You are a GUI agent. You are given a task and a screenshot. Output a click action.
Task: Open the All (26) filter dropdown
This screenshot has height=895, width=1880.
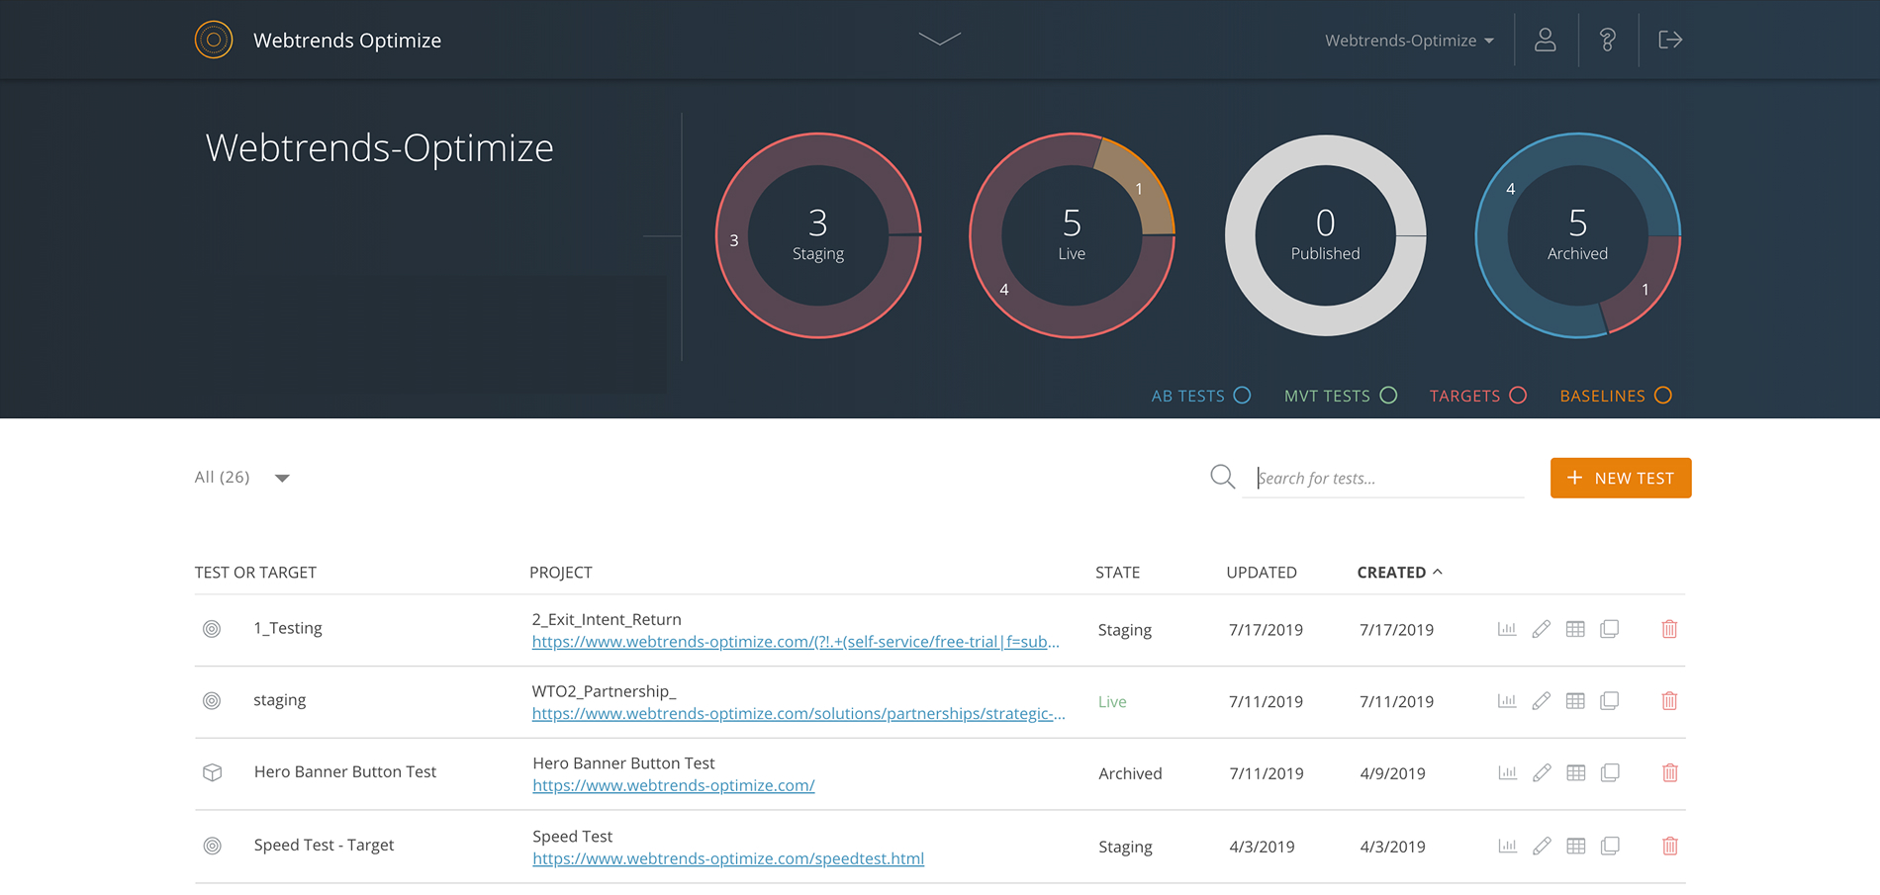242,478
